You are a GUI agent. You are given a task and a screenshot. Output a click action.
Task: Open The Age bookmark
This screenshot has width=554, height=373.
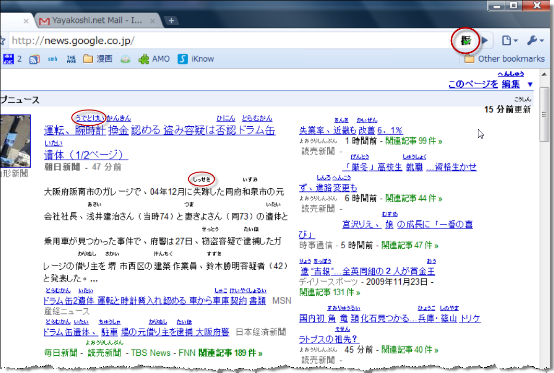pyautogui.click(x=71, y=59)
